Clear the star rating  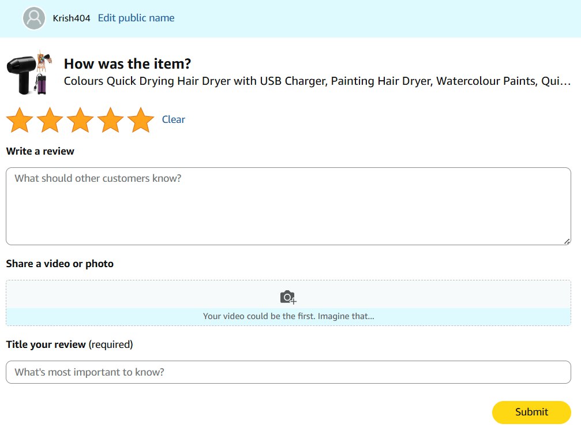pyautogui.click(x=173, y=119)
